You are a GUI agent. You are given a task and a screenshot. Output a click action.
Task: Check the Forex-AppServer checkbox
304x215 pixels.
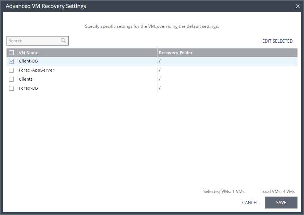coord(12,70)
